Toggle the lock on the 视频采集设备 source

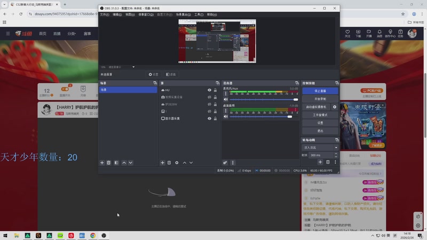215,97
